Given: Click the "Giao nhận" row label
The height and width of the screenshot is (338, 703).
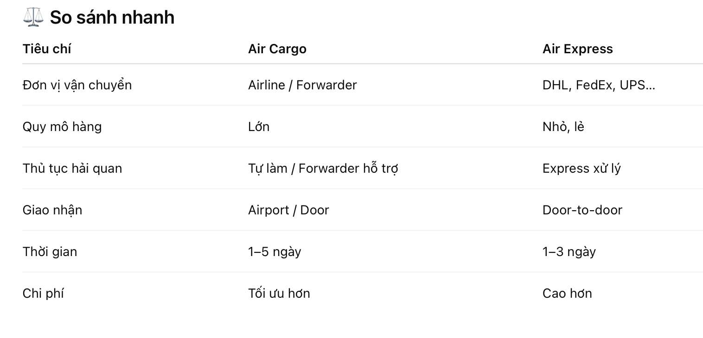Looking at the screenshot, I should tap(52, 210).
